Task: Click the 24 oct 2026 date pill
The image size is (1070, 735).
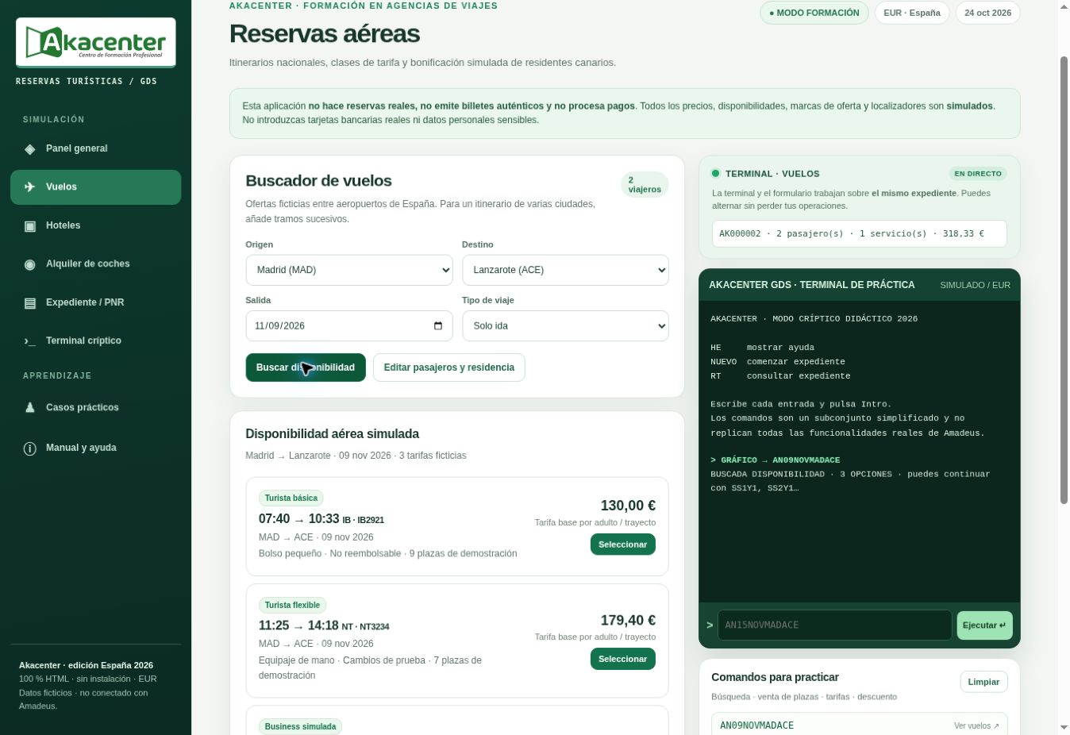Action: 988,13
